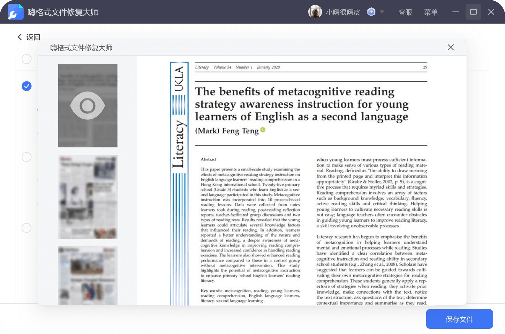
Task: Maximize the application window
Action: coord(473,12)
